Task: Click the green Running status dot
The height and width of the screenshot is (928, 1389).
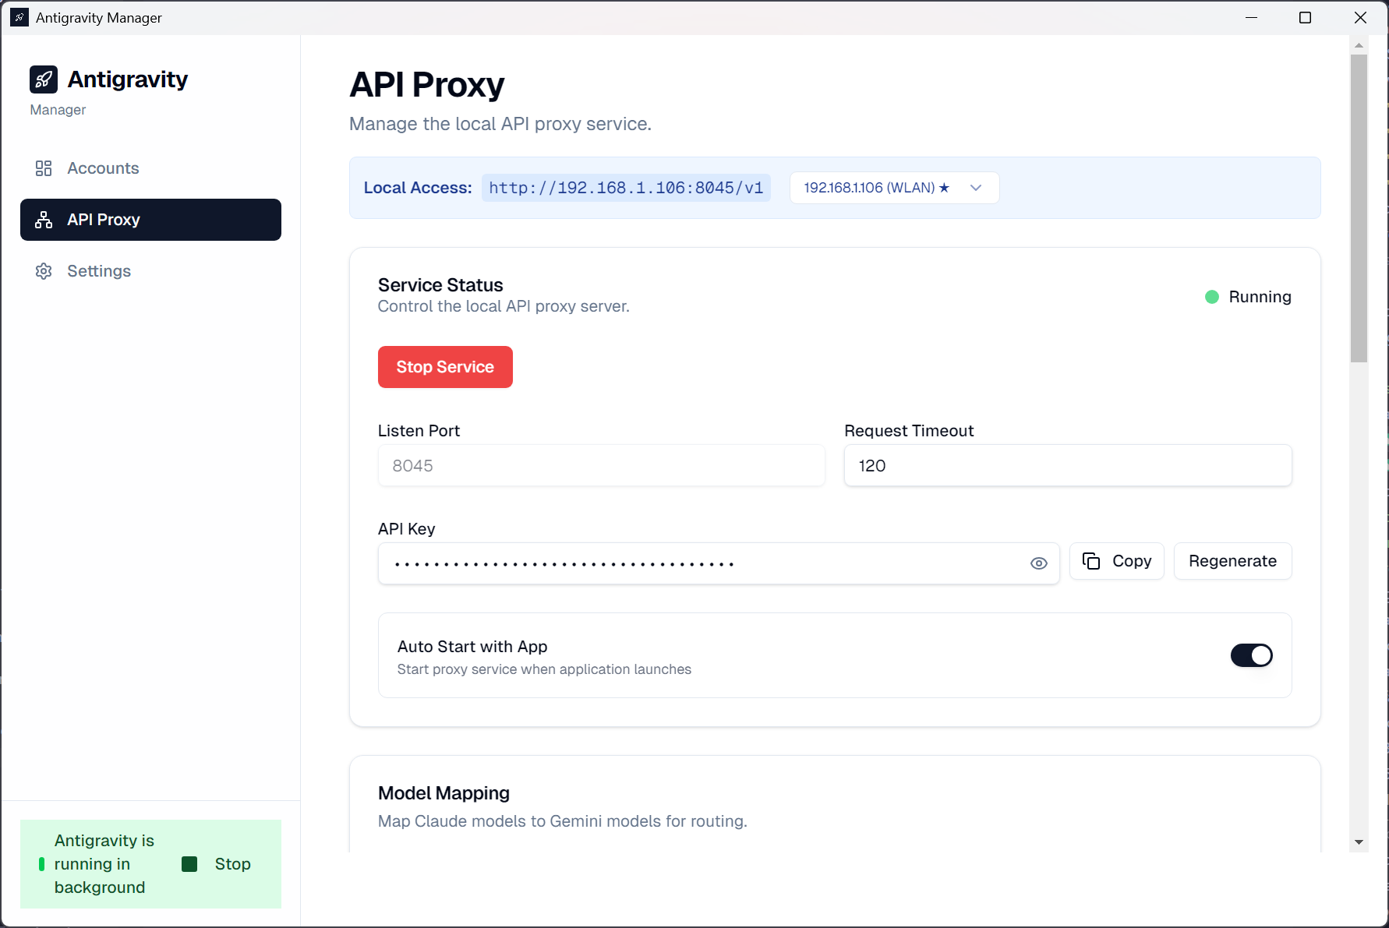Action: (1211, 296)
